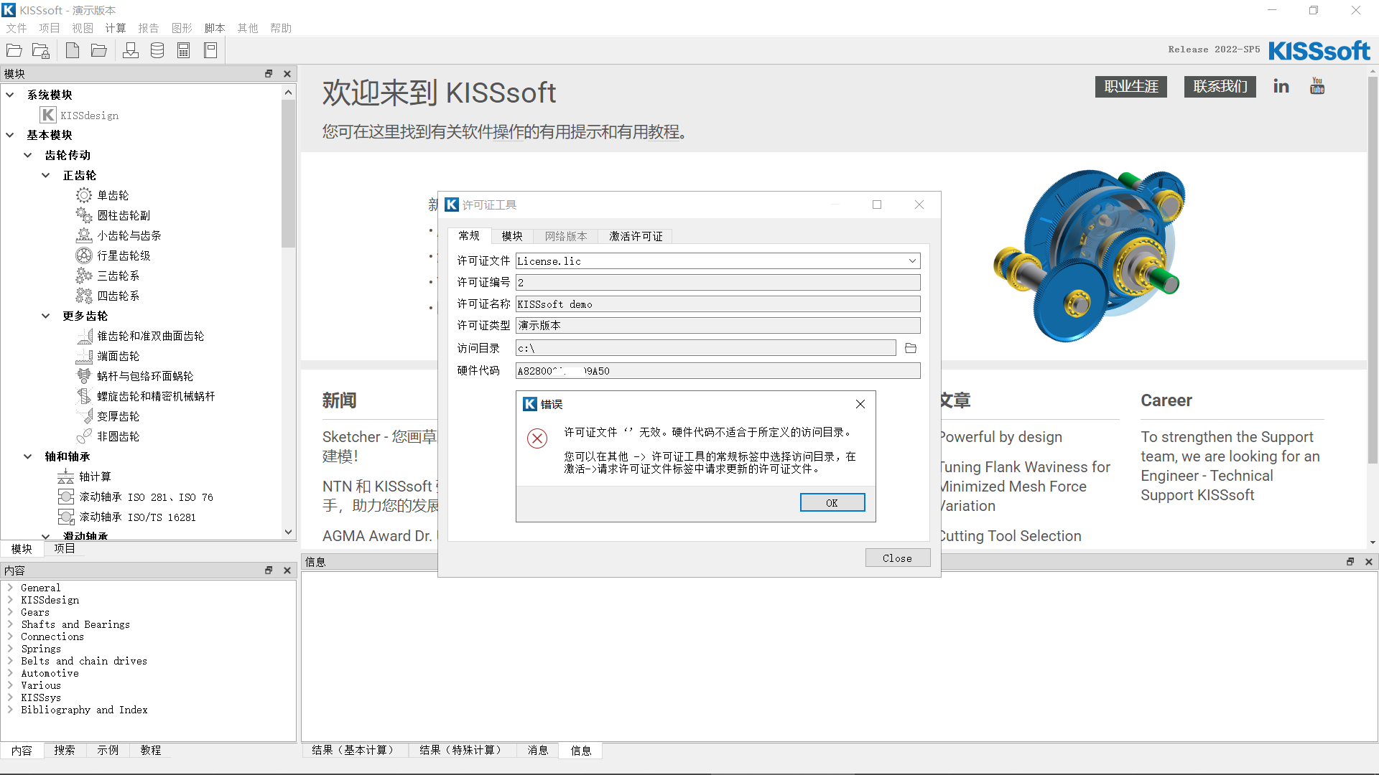Screen dimensions: 1379x775
Task: Collapse the 正齿轮 tree branch
Action: click(x=46, y=175)
